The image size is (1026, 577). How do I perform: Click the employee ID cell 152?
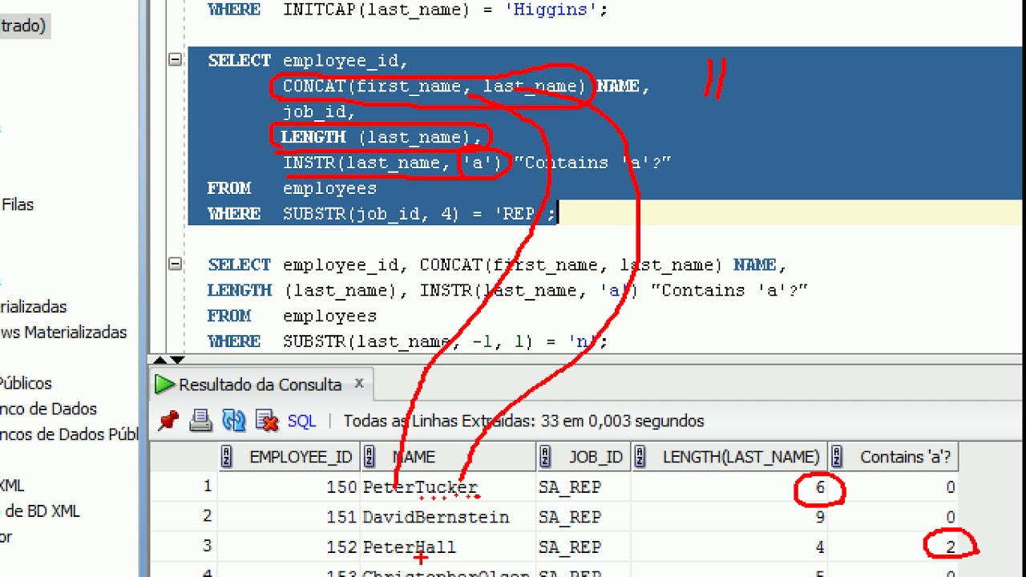coord(289,547)
